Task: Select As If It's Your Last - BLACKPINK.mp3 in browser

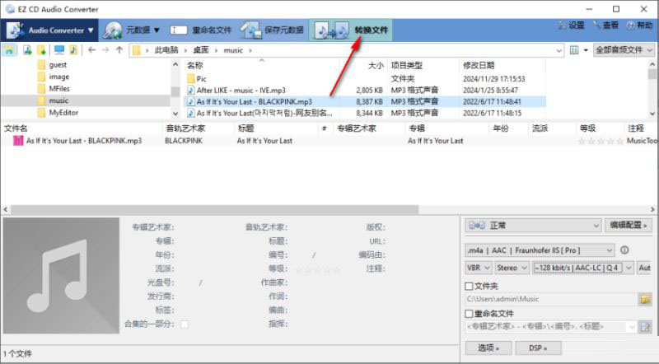Action: point(255,102)
